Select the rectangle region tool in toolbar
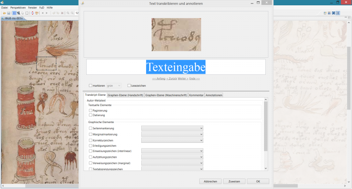352x189 pixels. [x=27, y=13]
